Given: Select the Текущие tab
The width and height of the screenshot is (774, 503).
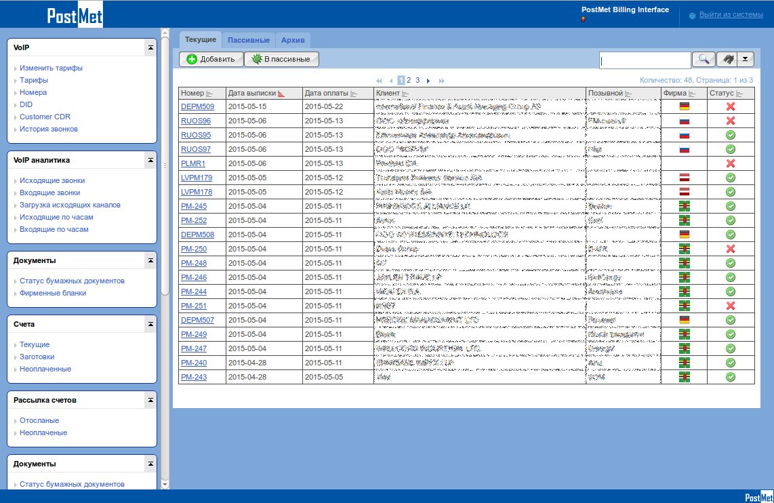Looking at the screenshot, I should point(201,39).
